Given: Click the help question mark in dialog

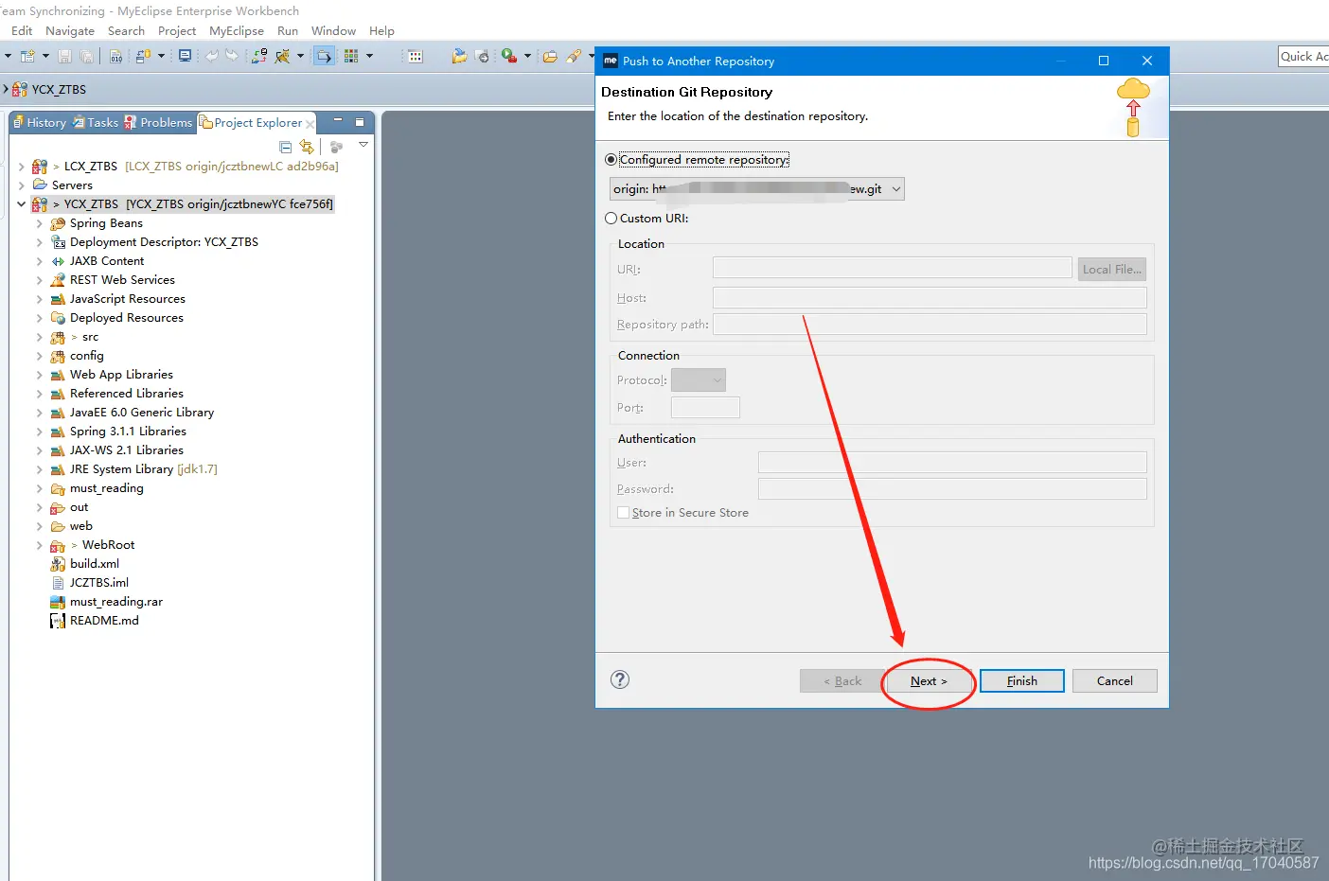Looking at the screenshot, I should pos(620,679).
